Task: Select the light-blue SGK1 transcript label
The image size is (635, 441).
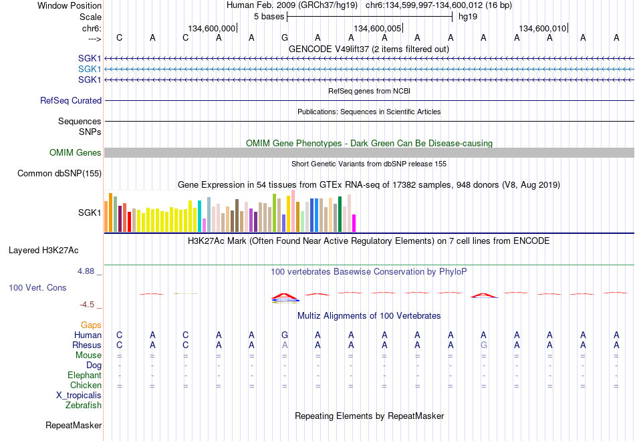Action: pyautogui.click(x=90, y=69)
